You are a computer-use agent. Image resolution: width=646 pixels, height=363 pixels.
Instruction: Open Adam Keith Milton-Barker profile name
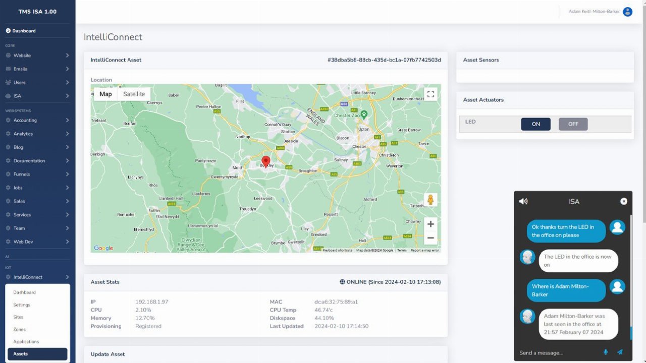click(594, 12)
